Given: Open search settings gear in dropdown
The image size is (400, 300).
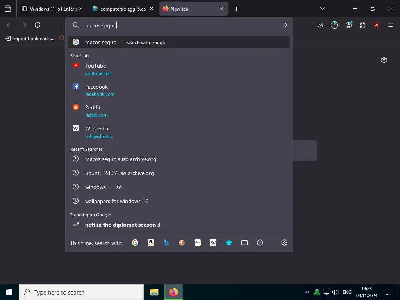Looking at the screenshot, I should tap(284, 243).
